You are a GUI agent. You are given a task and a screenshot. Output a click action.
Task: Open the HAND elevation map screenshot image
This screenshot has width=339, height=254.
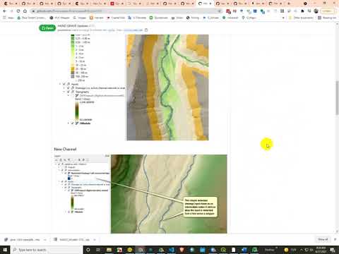pos(167,87)
